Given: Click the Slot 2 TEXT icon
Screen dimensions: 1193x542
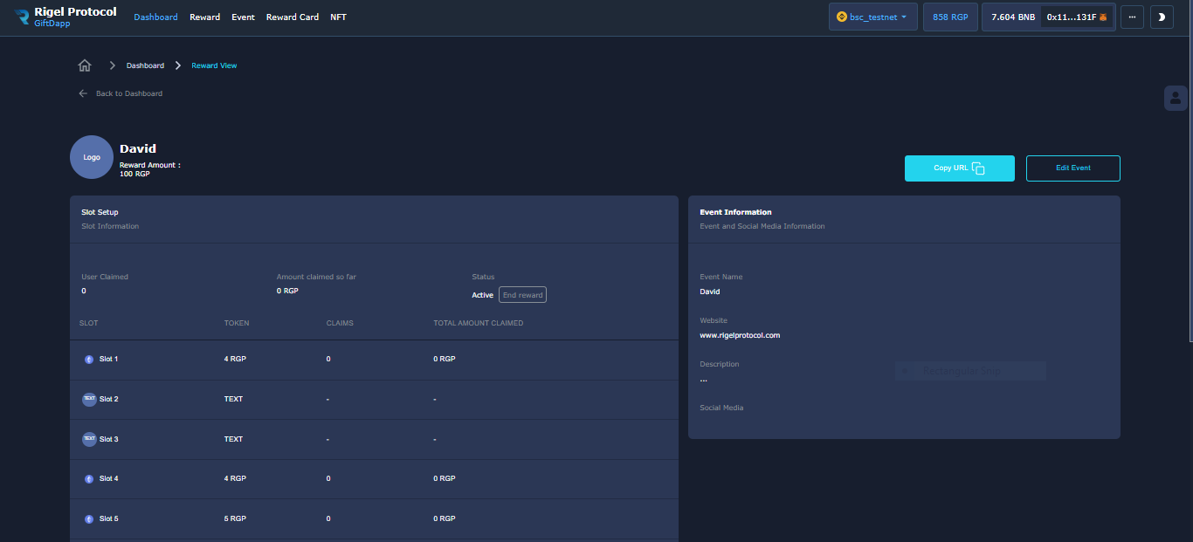Looking at the screenshot, I should [x=89, y=399].
